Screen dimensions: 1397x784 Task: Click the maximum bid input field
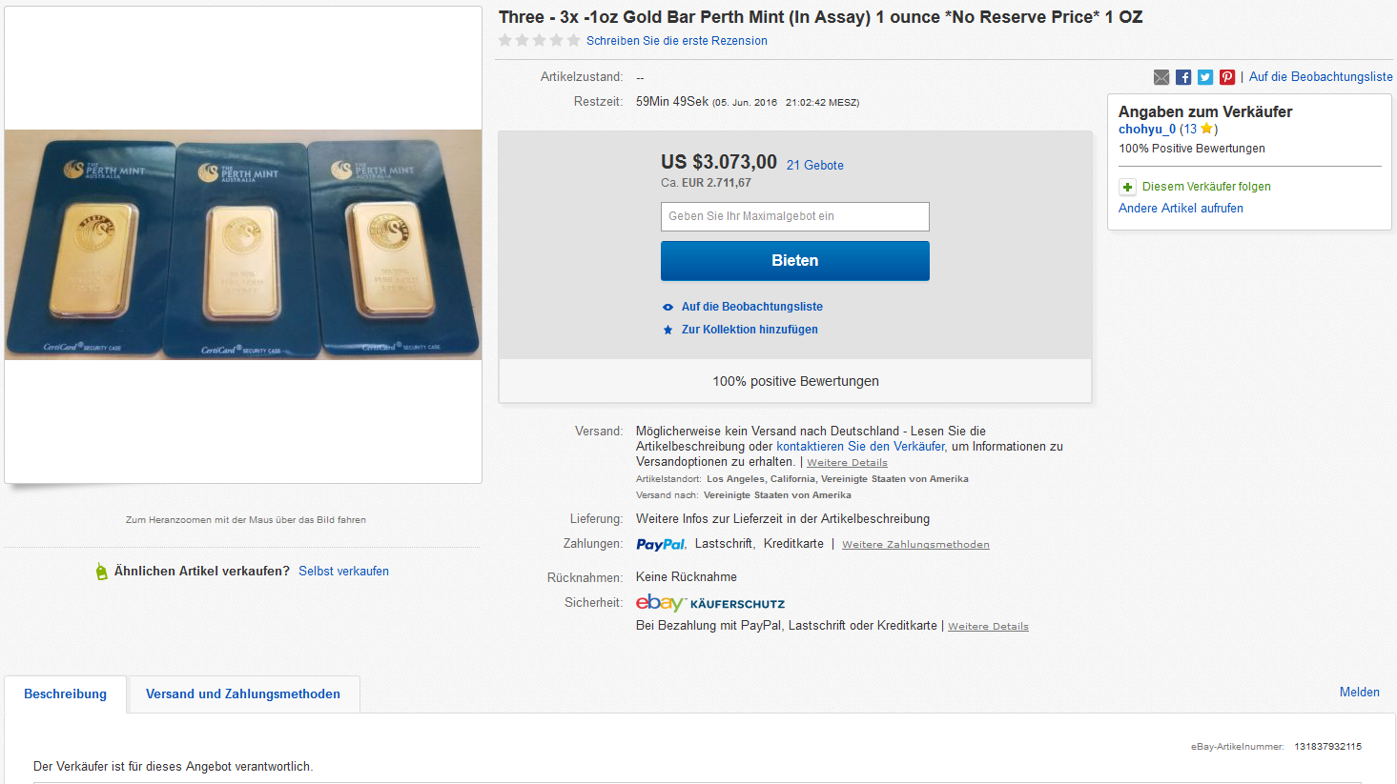794,216
